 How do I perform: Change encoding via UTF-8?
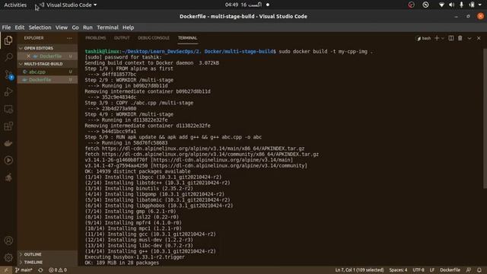[x=419, y=270]
